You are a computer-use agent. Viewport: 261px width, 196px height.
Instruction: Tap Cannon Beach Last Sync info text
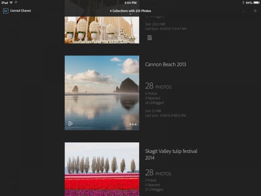pyautogui.click(x=166, y=115)
